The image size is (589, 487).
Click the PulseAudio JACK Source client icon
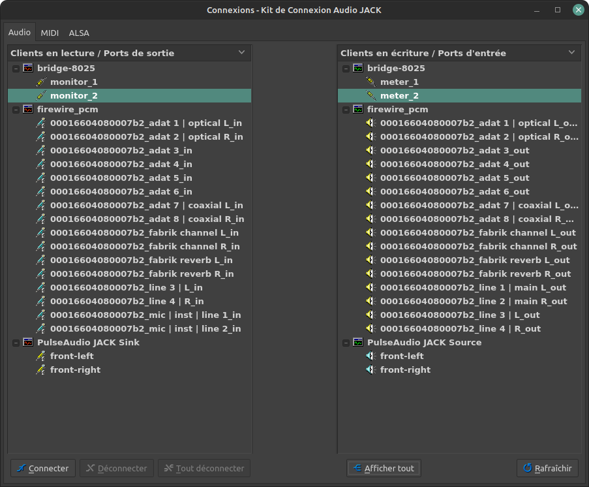pos(358,342)
